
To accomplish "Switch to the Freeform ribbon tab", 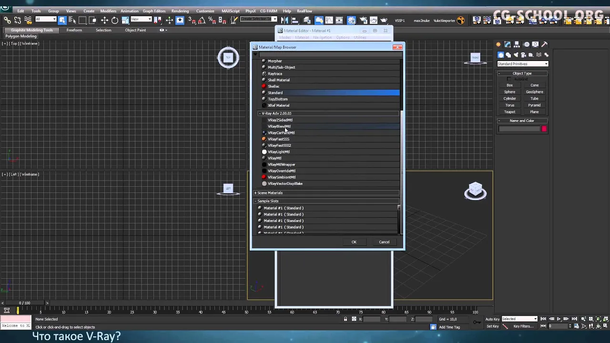I will pyautogui.click(x=74, y=30).
